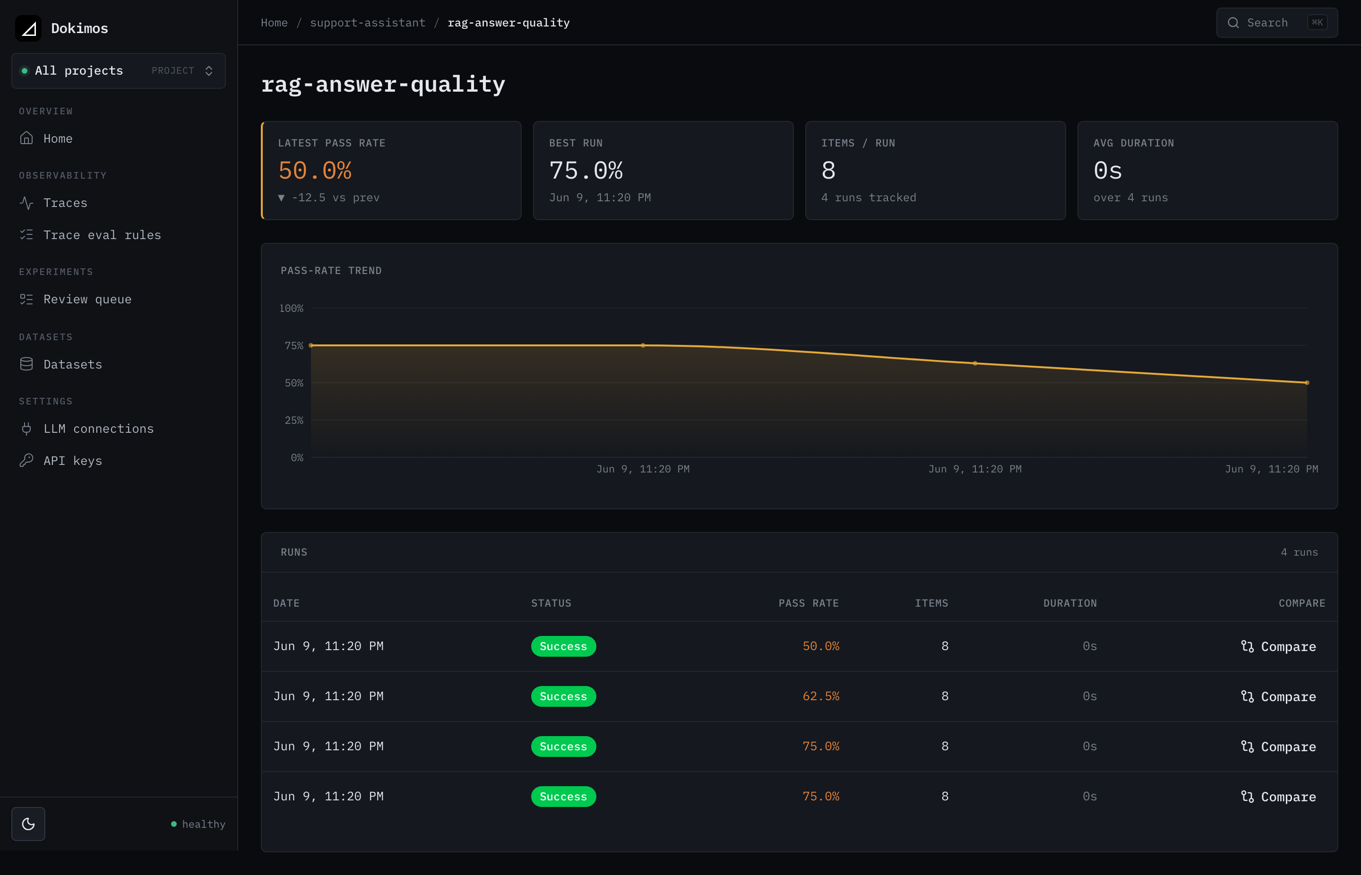Click the RUNS table heading

click(x=294, y=552)
